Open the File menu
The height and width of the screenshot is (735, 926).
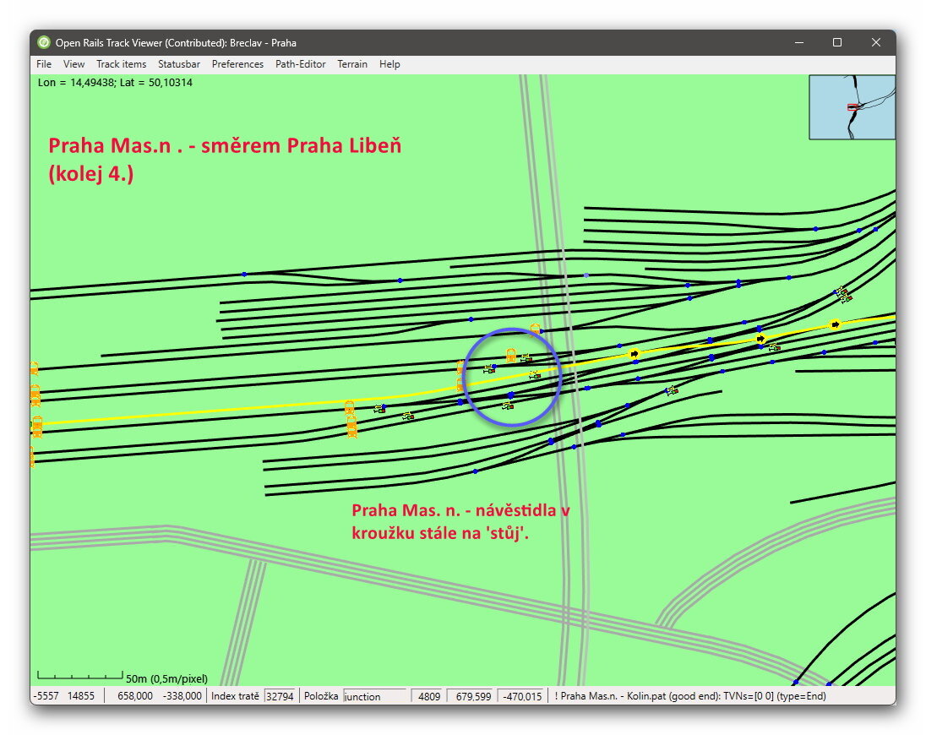[44, 64]
